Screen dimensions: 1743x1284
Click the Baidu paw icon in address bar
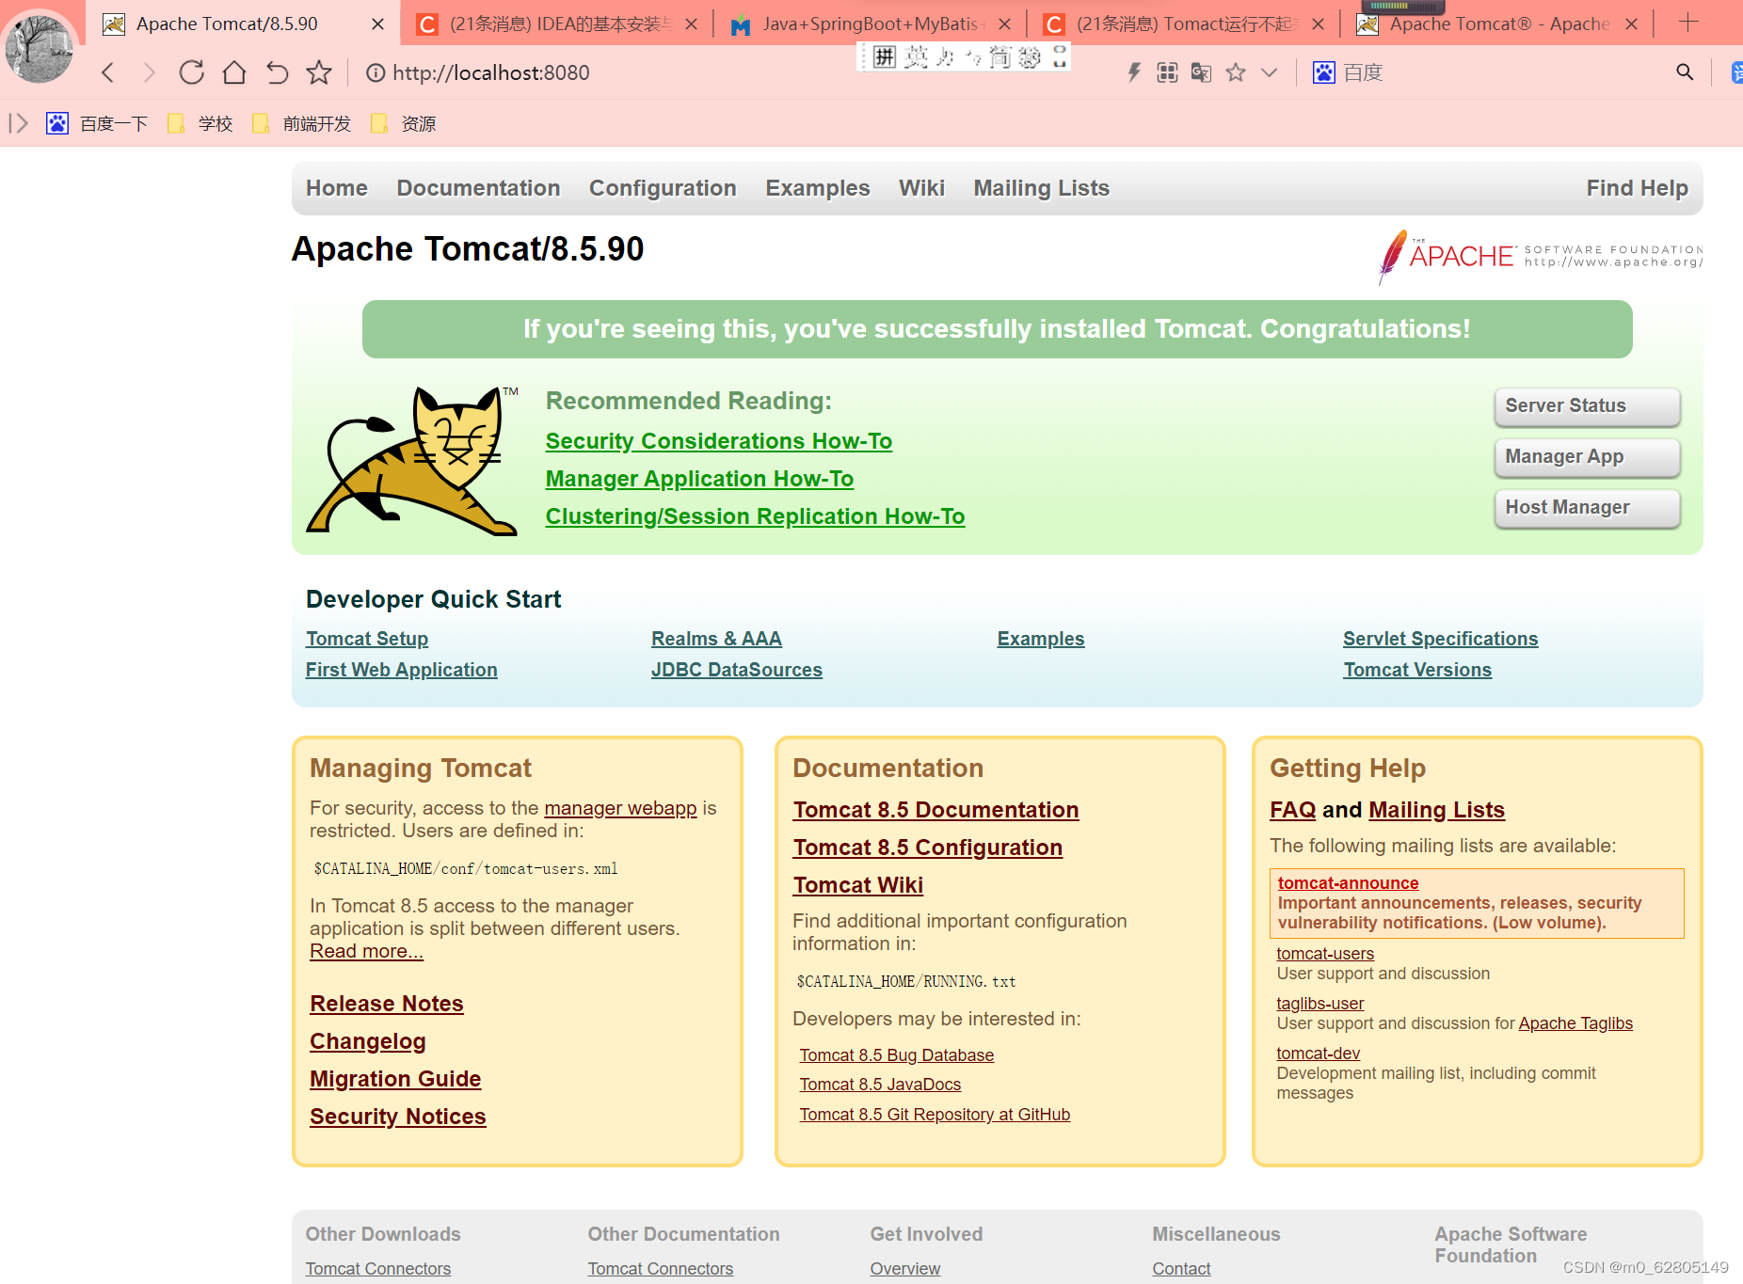pos(1324,71)
